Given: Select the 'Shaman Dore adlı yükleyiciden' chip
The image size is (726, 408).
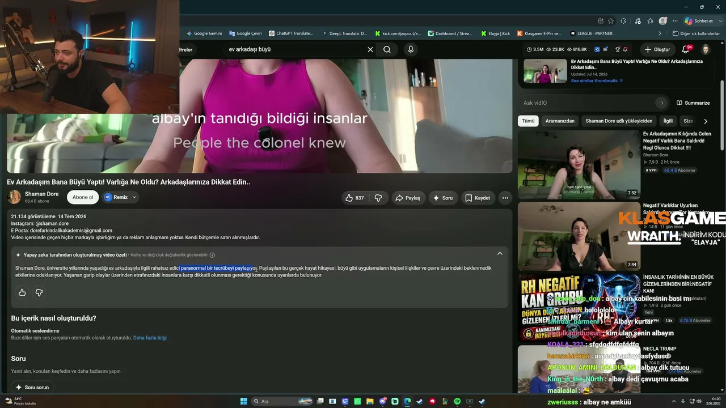Looking at the screenshot, I should click(619, 121).
